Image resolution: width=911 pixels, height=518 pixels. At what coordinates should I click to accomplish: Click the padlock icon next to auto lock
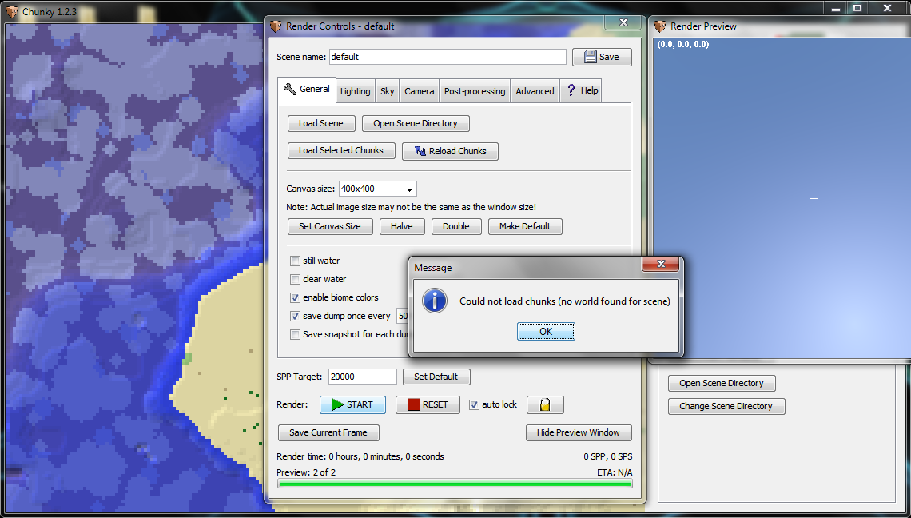click(x=545, y=404)
